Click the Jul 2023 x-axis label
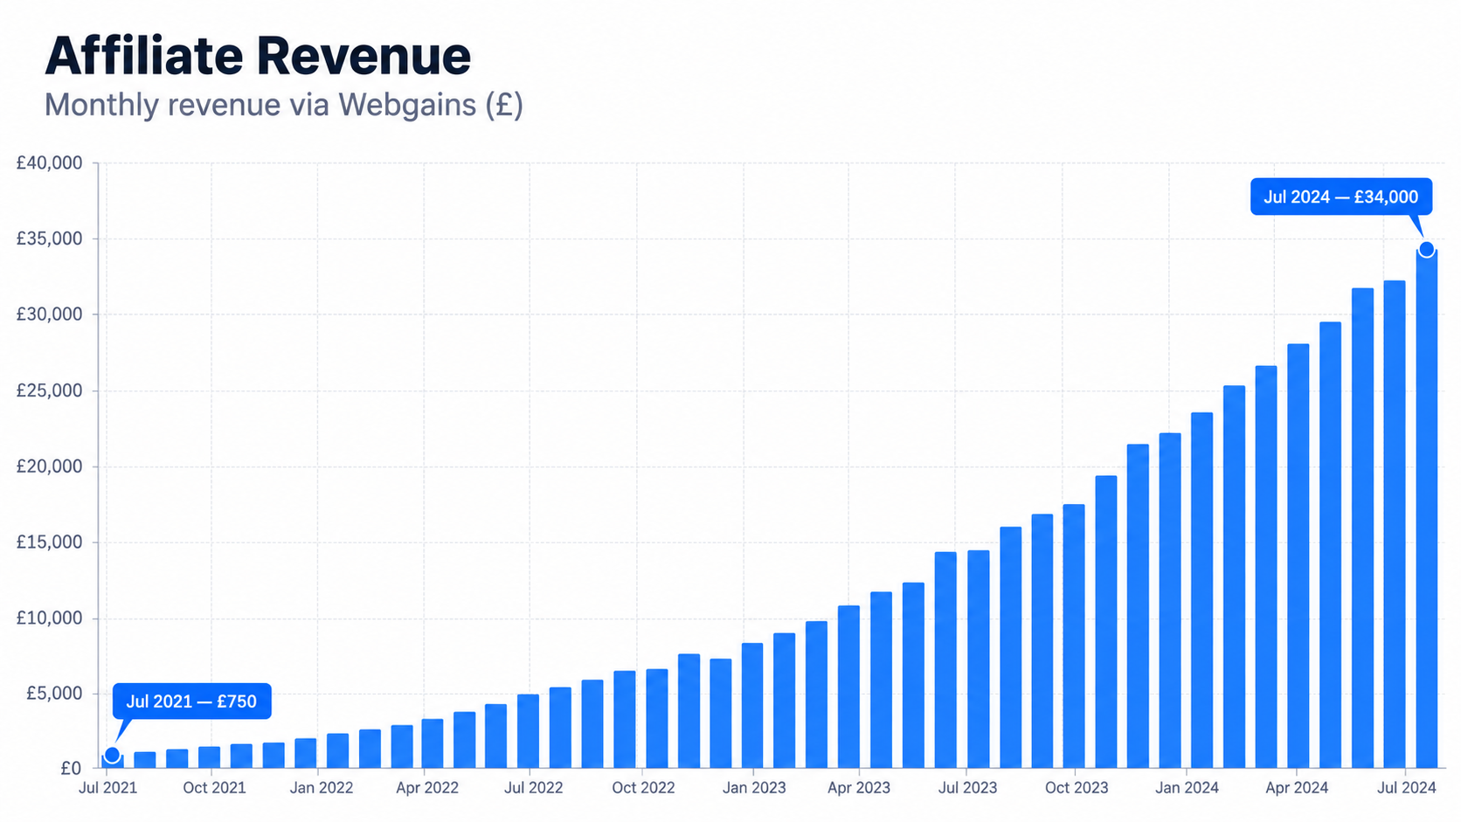Viewport: 1461px width, 822px height. [967, 788]
